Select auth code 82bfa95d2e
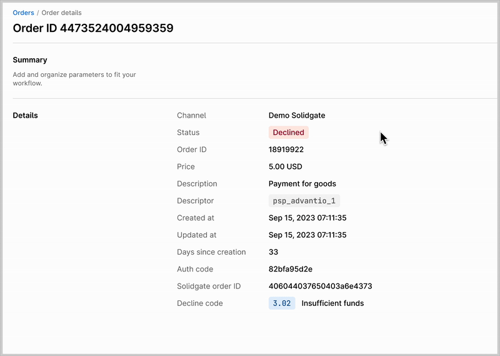Screen dimensions: 500x356 [291, 269]
